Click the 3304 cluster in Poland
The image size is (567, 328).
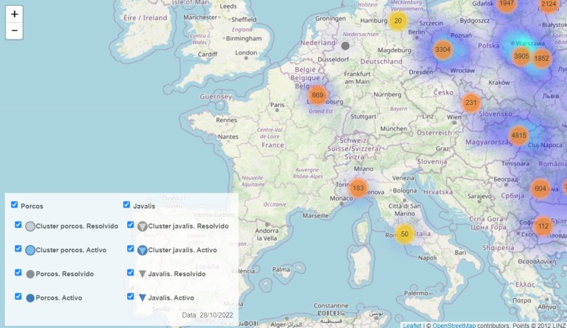[x=443, y=50]
